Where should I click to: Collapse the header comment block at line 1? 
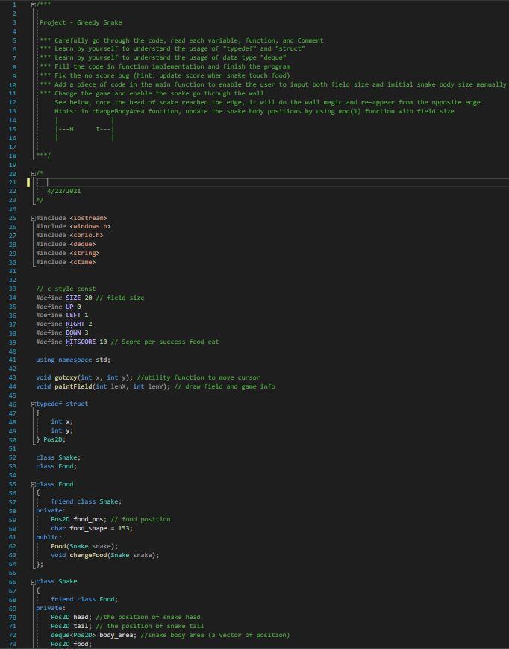[33, 5]
